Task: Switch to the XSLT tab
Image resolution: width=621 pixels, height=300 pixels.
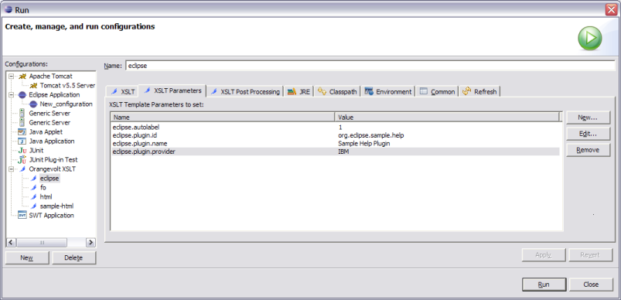Action: coord(122,92)
